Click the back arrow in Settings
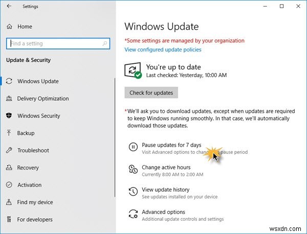 click(x=9, y=6)
